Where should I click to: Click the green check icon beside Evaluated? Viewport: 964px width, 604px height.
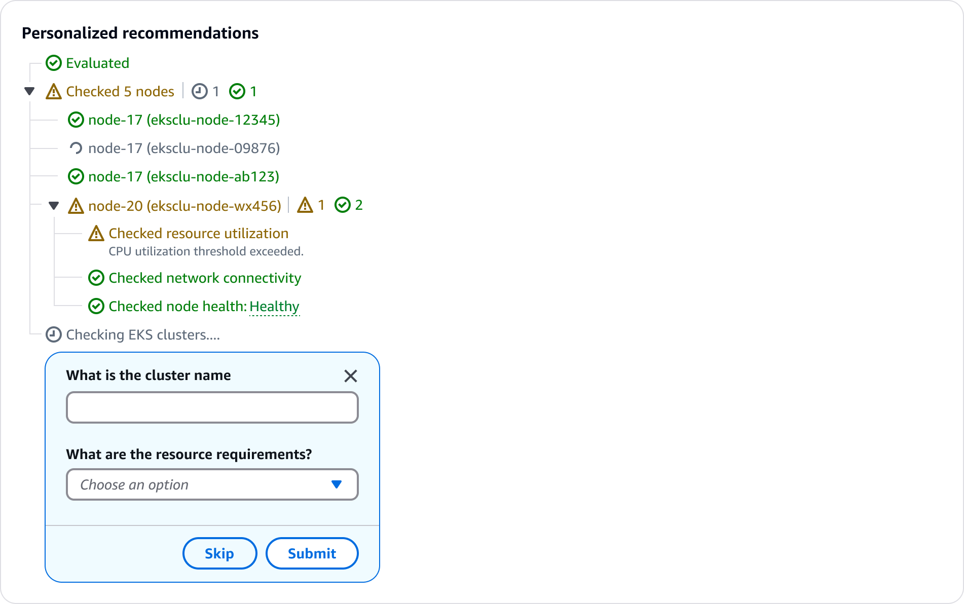click(x=54, y=63)
